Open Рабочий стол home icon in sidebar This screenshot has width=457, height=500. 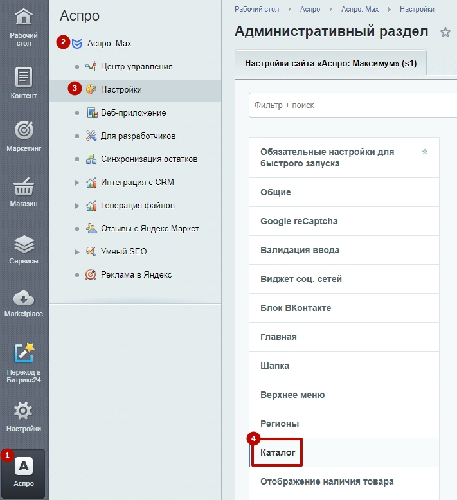(24, 17)
